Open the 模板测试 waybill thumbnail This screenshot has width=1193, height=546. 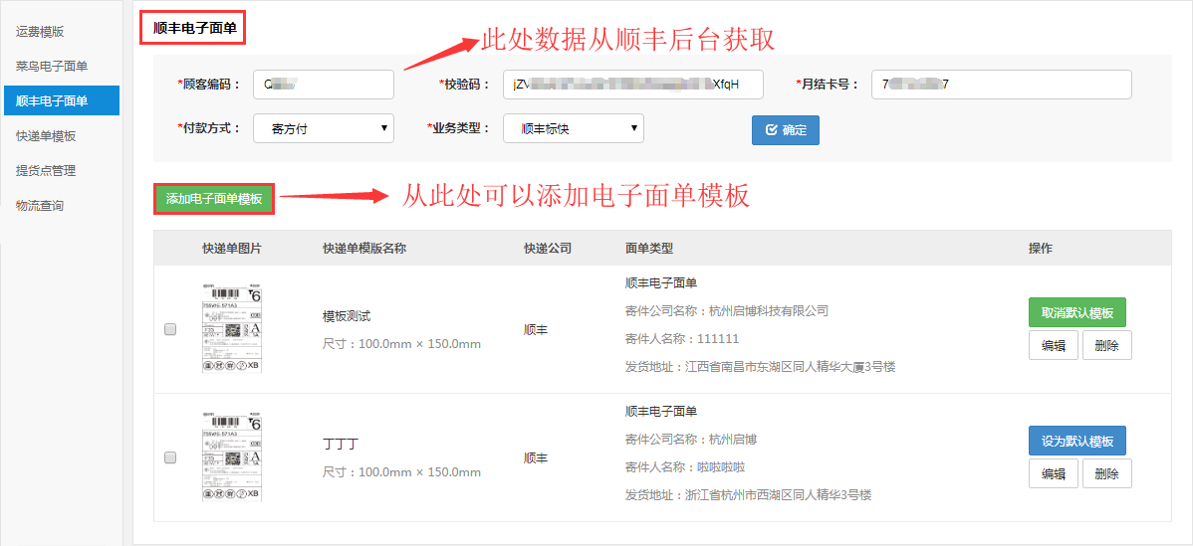click(231, 329)
